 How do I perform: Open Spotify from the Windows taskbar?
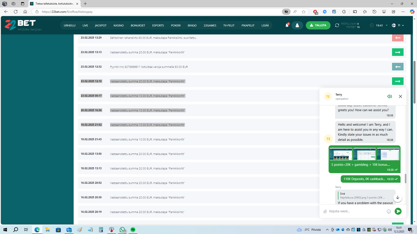(x=133, y=230)
